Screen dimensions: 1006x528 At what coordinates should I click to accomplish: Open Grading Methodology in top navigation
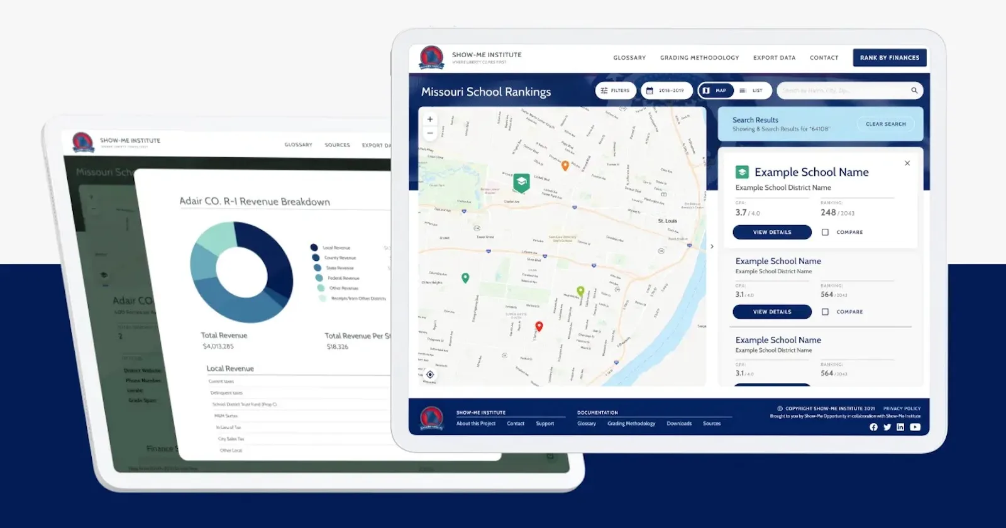[699, 58]
